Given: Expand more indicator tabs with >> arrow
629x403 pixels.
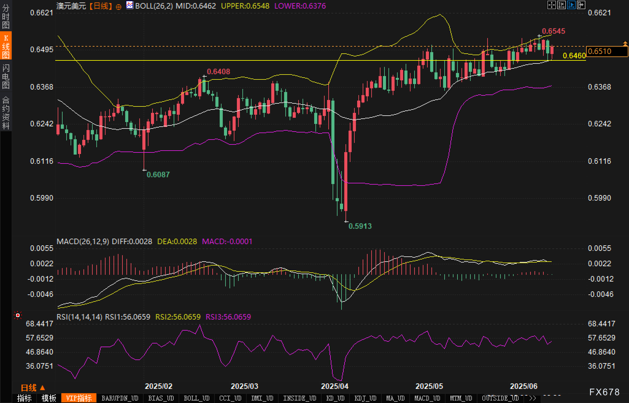Looking at the screenshot, I should (533, 398).
